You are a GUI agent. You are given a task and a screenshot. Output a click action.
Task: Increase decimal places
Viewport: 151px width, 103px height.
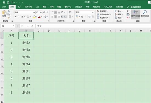90,17
